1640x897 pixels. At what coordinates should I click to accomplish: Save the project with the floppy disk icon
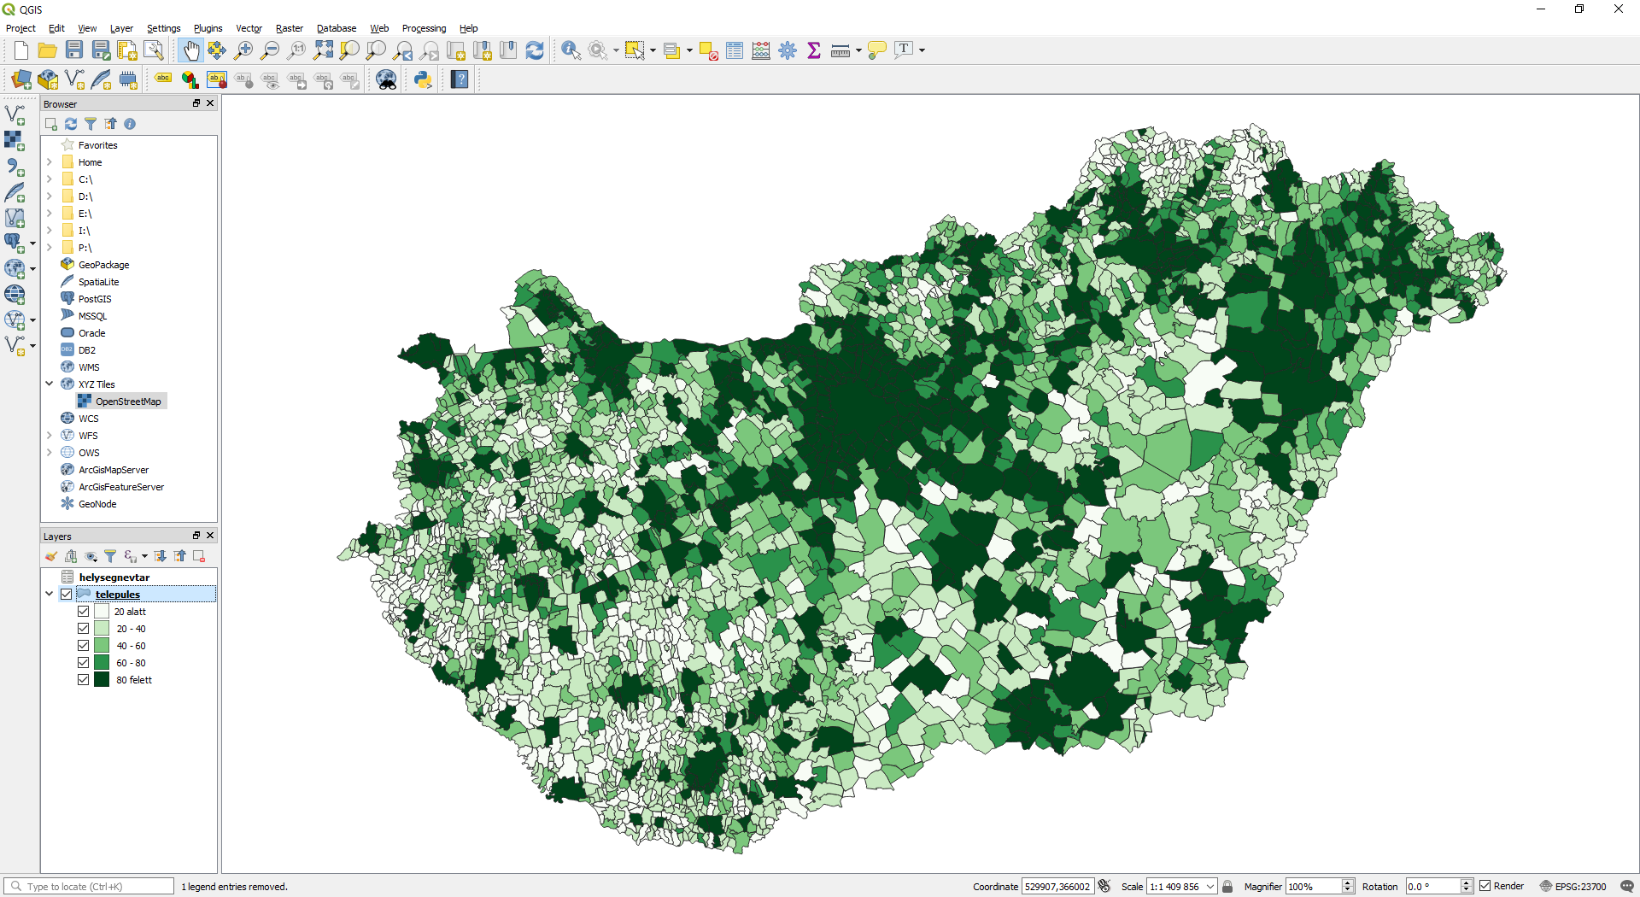74,50
